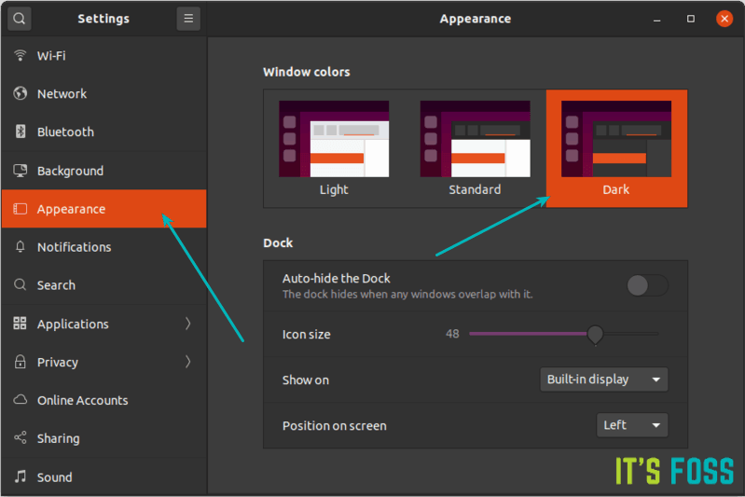745x497 pixels.
Task: Click the Sharing icon in sidebar
Action: 20,438
